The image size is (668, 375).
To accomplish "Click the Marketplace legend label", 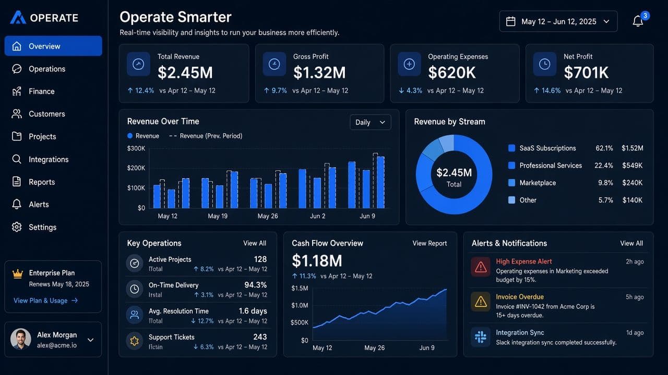I will [x=538, y=183].
